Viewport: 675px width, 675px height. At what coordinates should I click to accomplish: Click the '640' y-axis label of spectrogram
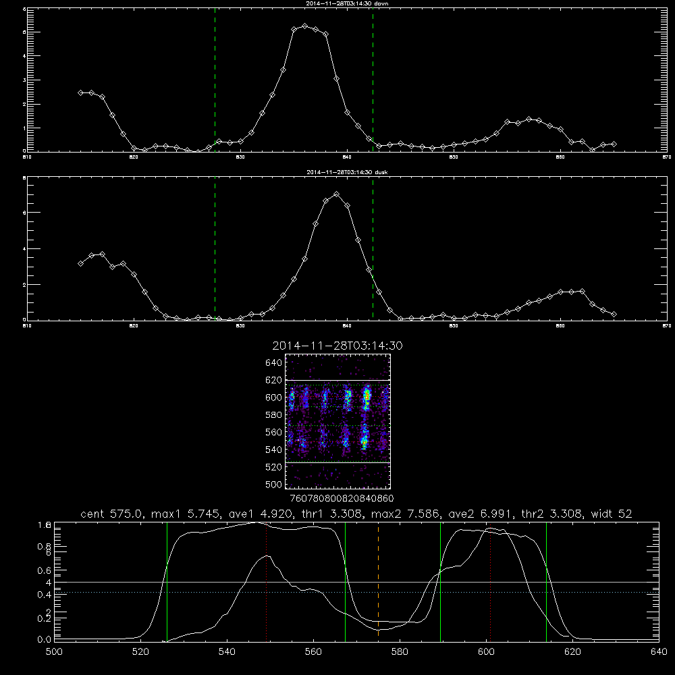pyautogui.click(x=274, y=363)
